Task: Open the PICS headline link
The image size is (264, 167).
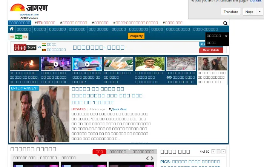Action: [x=190, y=164]
